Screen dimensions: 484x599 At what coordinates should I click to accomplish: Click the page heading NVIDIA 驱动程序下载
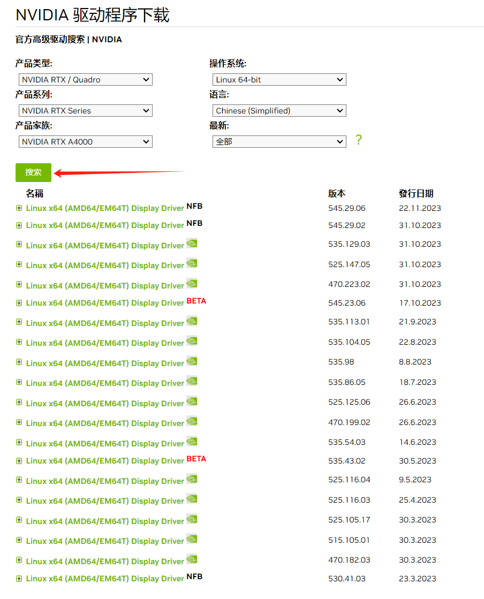93,16
